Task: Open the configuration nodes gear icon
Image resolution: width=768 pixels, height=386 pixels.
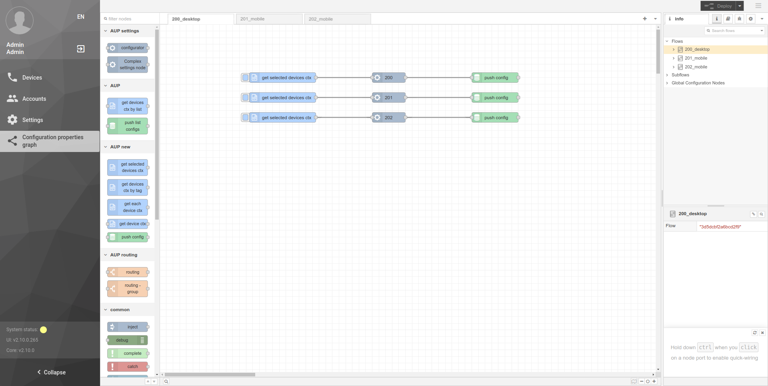Action: (751, 19)
